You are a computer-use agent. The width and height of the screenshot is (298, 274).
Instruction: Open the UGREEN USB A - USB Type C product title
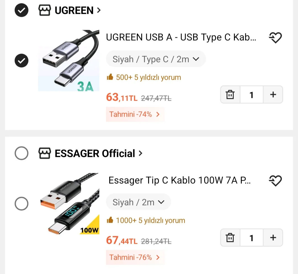[181, 37]
